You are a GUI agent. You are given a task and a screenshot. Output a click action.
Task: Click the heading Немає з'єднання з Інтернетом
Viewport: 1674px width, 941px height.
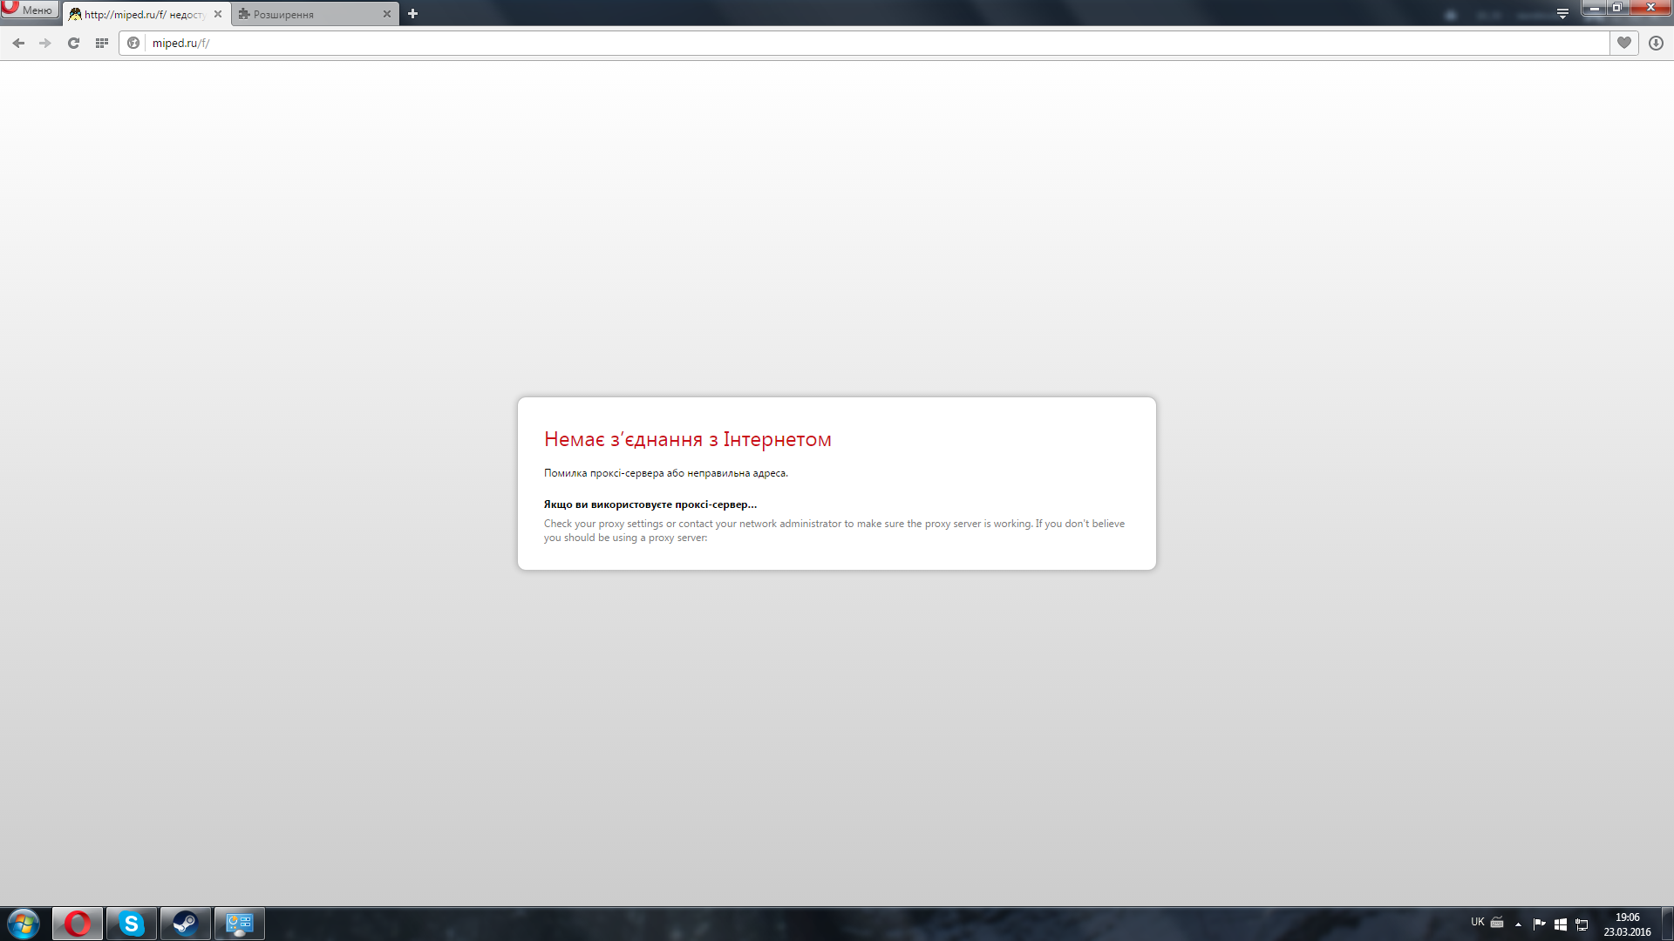(x=687, y=440)
